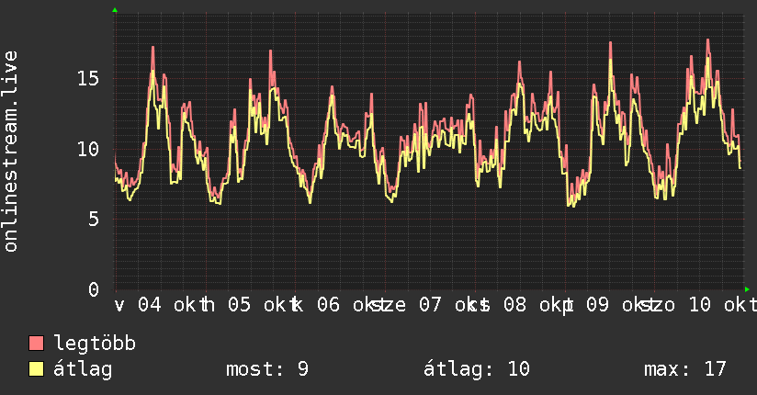Image resolution: width=757 pixels, height=395 pixels.
Task: Click the 'max: 17' statistic value
Action: coord(685,369)
